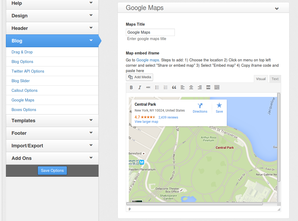Image resolution: width=298 pixels, height=221 pixels.
Task: Align text to the right
Action: [x=200, y=87]
